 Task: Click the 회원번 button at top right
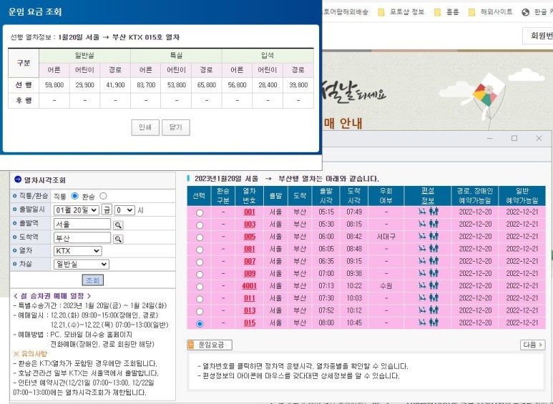click(538, 36)
